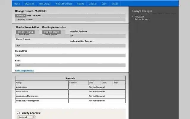Click the Impacted Systems value field
This screenshot has height=119, width=190.
[97, 36]
